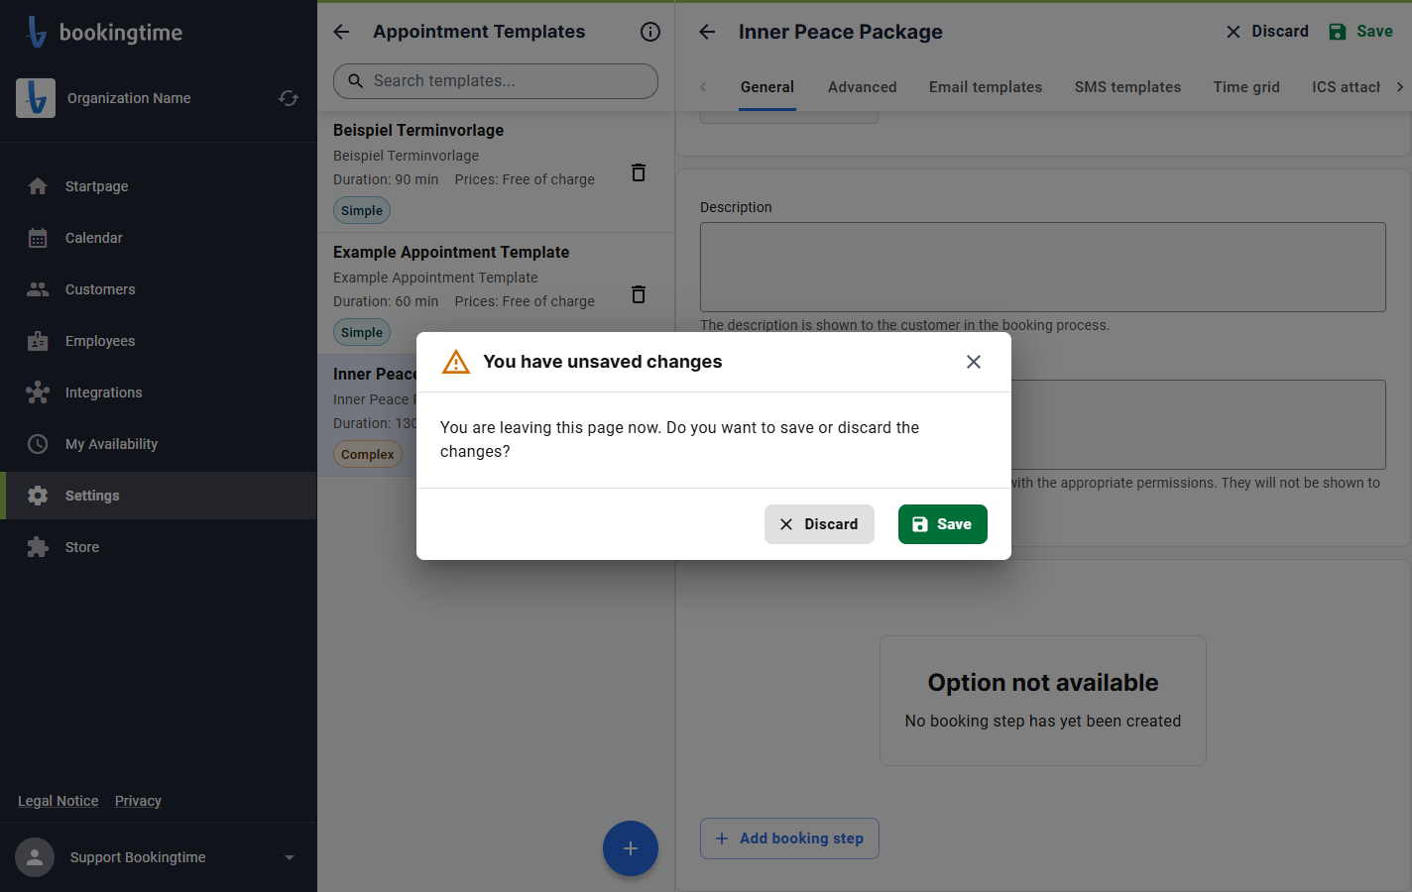Viewport: 1412px width, 892px height.
Task: Go back from Inner Peace Package
Action: coord(707,32)
